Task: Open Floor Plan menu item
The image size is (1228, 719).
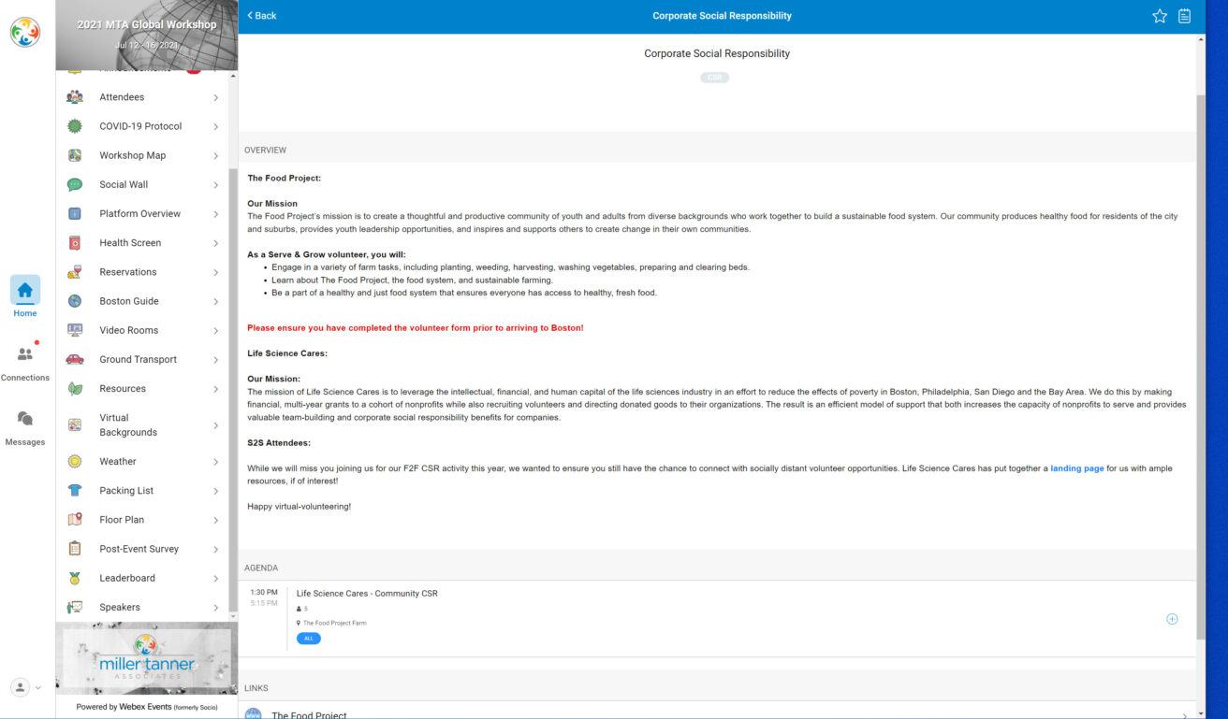Action: click(142, 520)
